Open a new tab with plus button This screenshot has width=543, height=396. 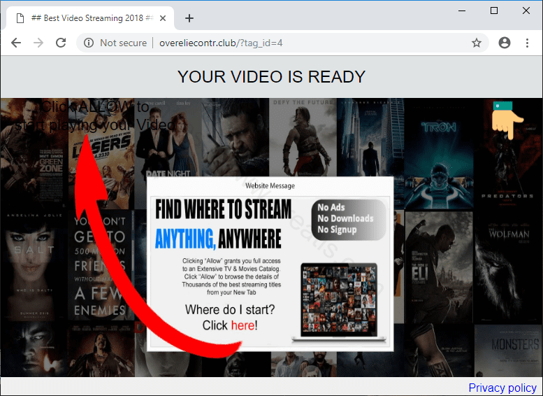[189, 18]
